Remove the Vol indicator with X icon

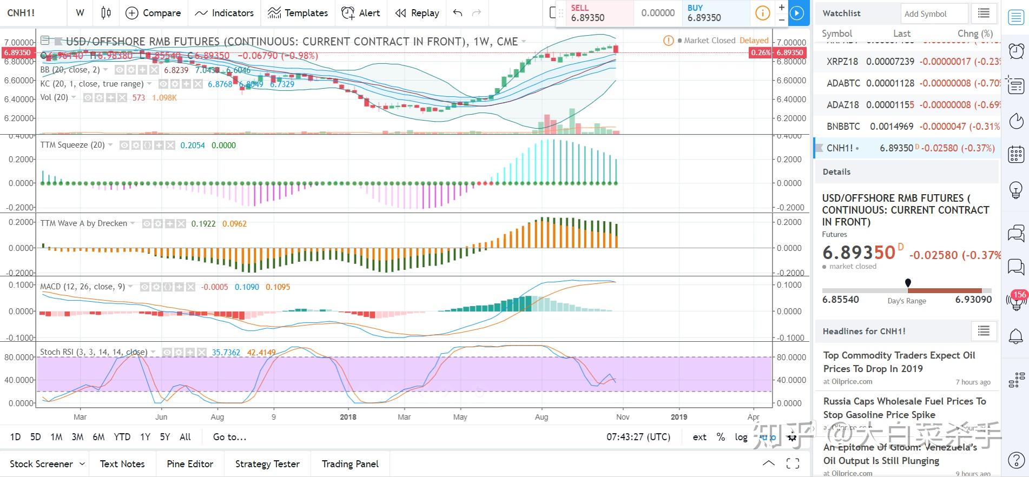[122, 97]
